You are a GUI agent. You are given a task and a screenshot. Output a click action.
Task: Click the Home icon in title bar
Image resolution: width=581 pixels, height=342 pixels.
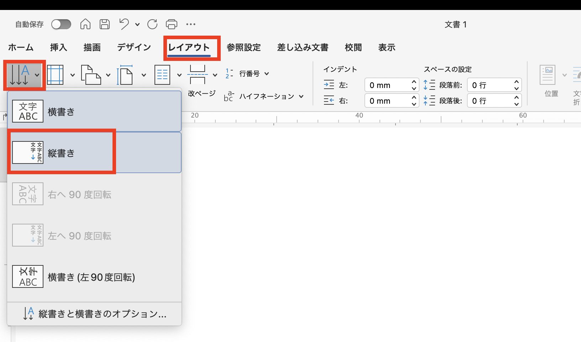tap(85, 24)
